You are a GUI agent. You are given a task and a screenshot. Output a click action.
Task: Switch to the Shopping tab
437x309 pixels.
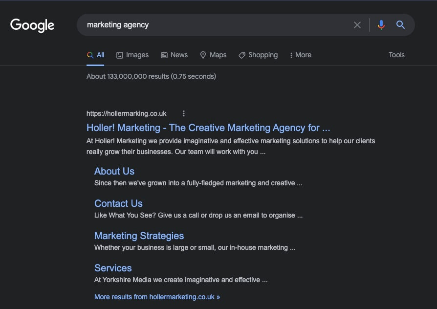click(258, 55)
